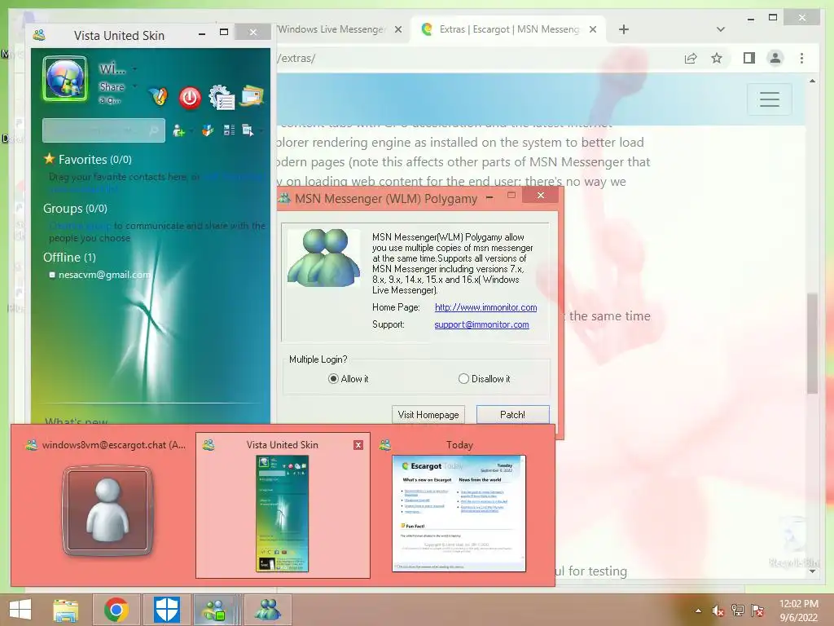Click the page's vertical scrollbar thumb
Screen dimensions: 834x626
click(x=812, y=343)
